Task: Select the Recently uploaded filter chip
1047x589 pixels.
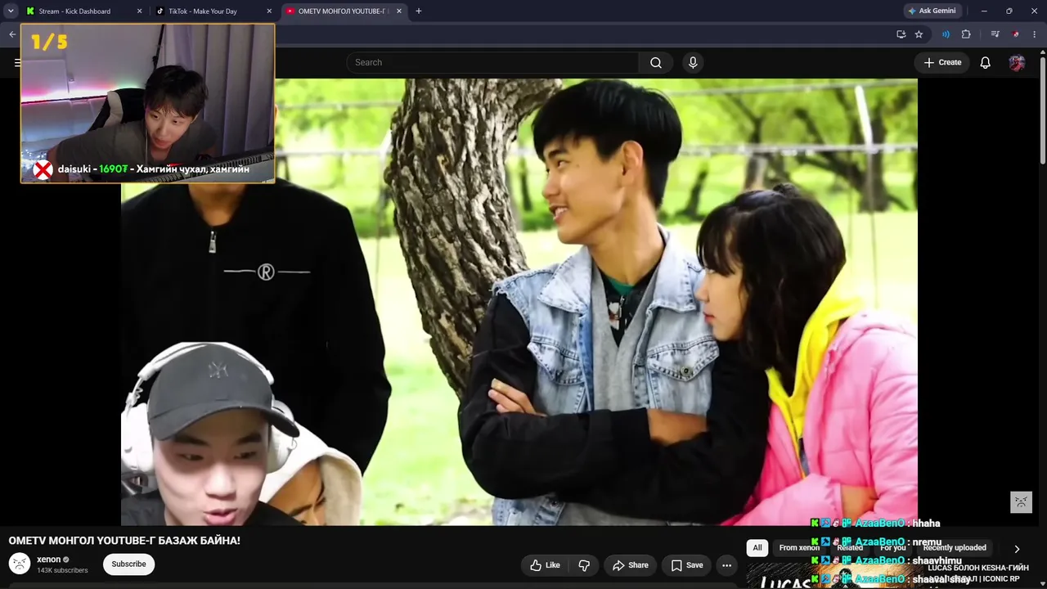Action: 955,548
